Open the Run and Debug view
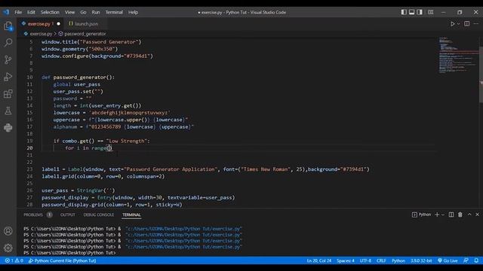483x271 pixels. 8,77
